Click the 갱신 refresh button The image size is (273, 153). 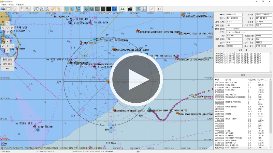click(243, 75)
